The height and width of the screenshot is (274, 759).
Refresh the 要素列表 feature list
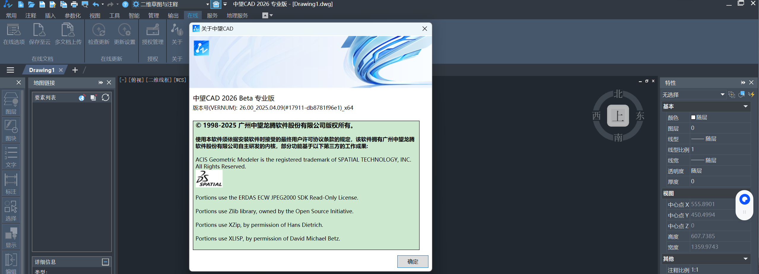pos(105,98)
